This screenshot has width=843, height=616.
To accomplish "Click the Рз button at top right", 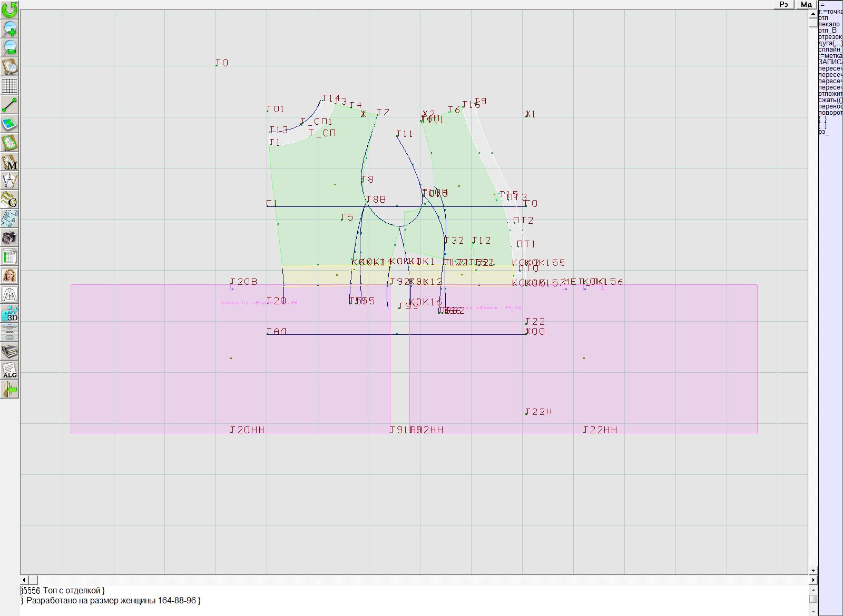I will [783, 4].
